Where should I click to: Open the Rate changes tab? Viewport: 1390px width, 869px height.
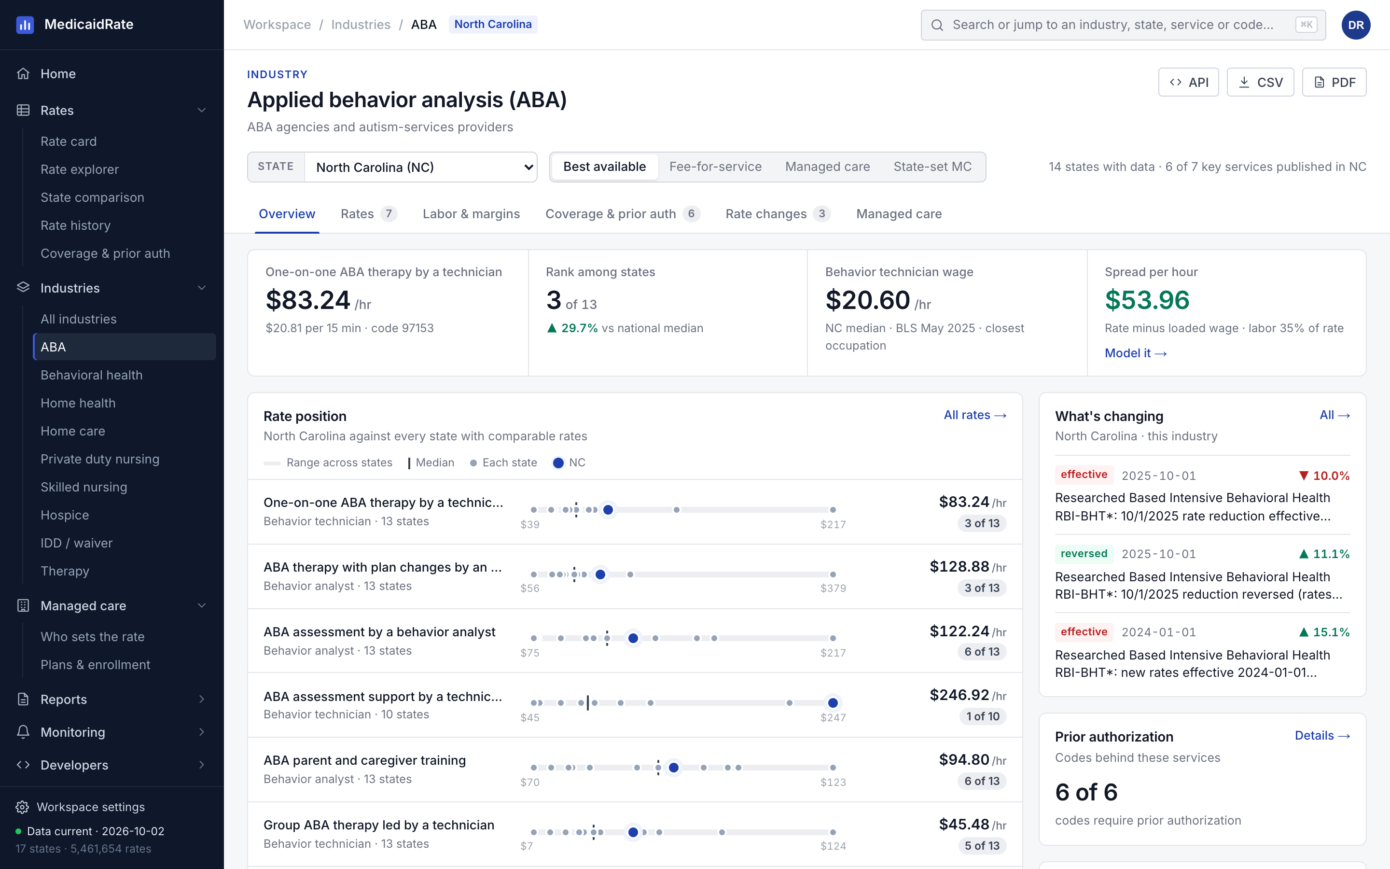click(778, 214)
